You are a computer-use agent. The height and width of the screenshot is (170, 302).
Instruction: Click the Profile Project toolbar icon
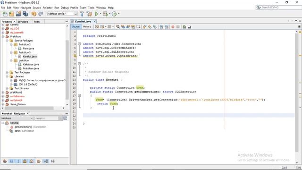(114, 14)
